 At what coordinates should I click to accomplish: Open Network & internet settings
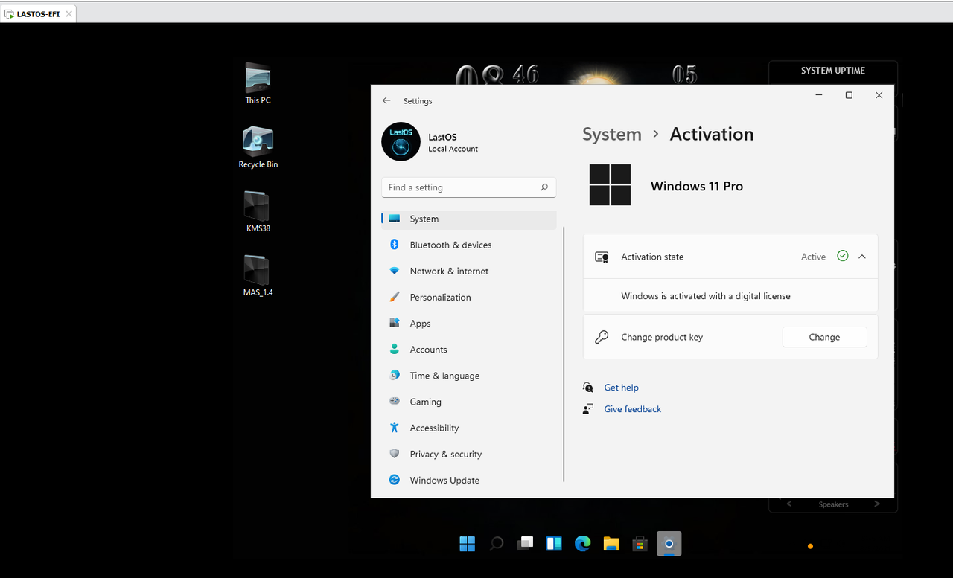[468, 271]
